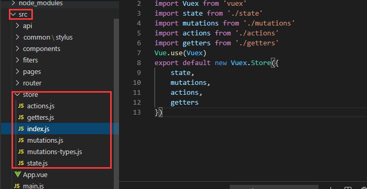Click the JS icon of state.js
Screen dimensions: 367x189
pyautogui.click(x=21, y=163)
